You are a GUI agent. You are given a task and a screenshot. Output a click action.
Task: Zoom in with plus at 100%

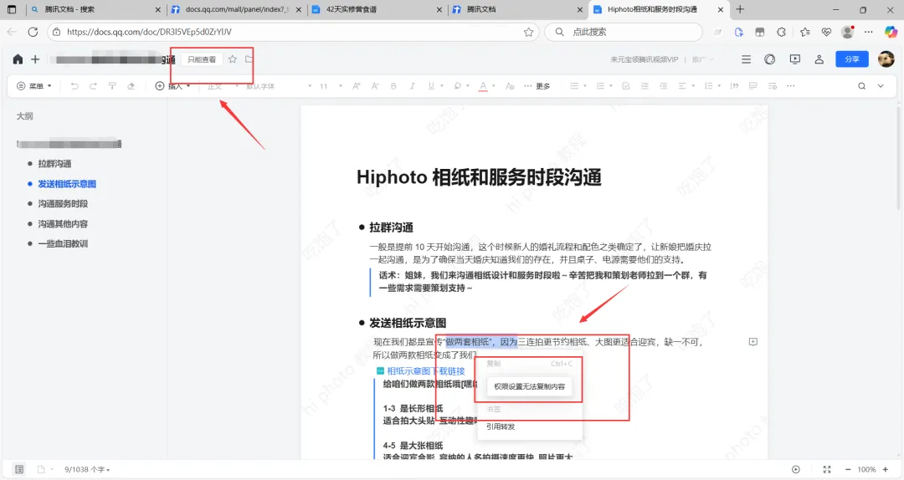tap(886, 470)
